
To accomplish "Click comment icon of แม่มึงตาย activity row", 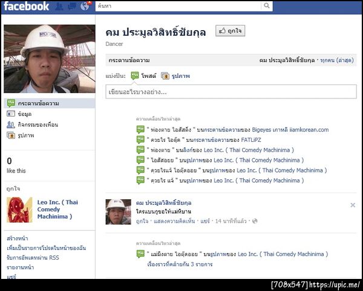I will tap(140, 254).
